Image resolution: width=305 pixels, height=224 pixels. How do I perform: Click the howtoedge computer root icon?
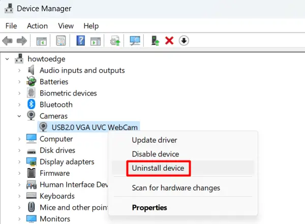[19, 58]
